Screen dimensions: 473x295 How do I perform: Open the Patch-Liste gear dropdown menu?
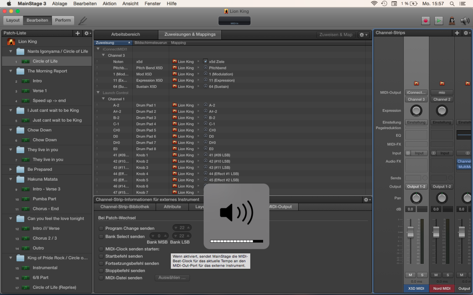(88, 33)
